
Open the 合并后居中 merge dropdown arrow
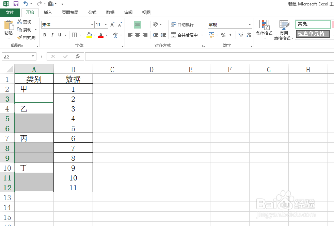click(x=202, y=35)
